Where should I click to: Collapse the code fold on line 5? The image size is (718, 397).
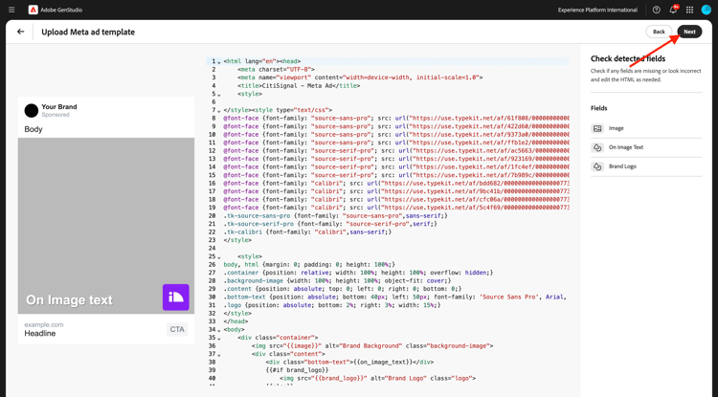click(219, 95)
